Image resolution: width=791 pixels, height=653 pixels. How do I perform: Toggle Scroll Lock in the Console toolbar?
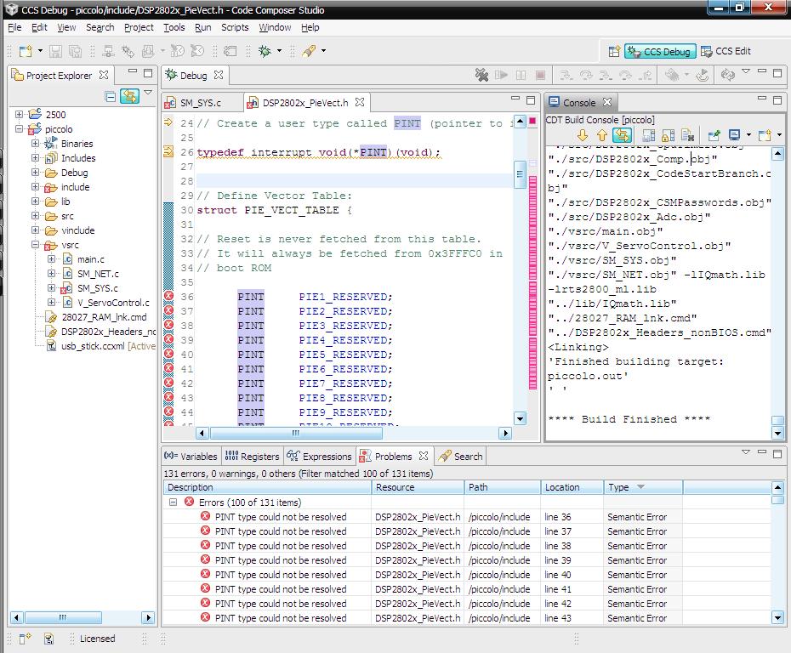pyautogui.click(x=668, y=135)
